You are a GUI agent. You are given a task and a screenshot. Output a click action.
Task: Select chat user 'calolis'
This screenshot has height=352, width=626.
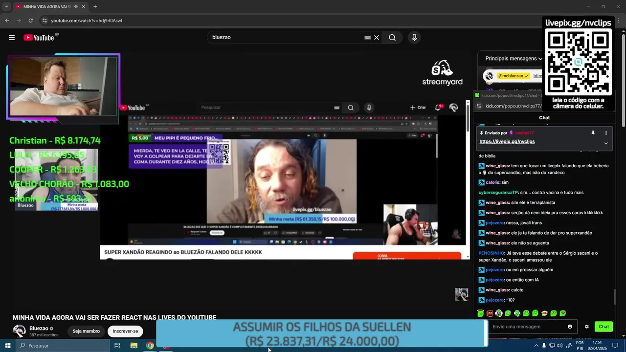coord(492,182)
